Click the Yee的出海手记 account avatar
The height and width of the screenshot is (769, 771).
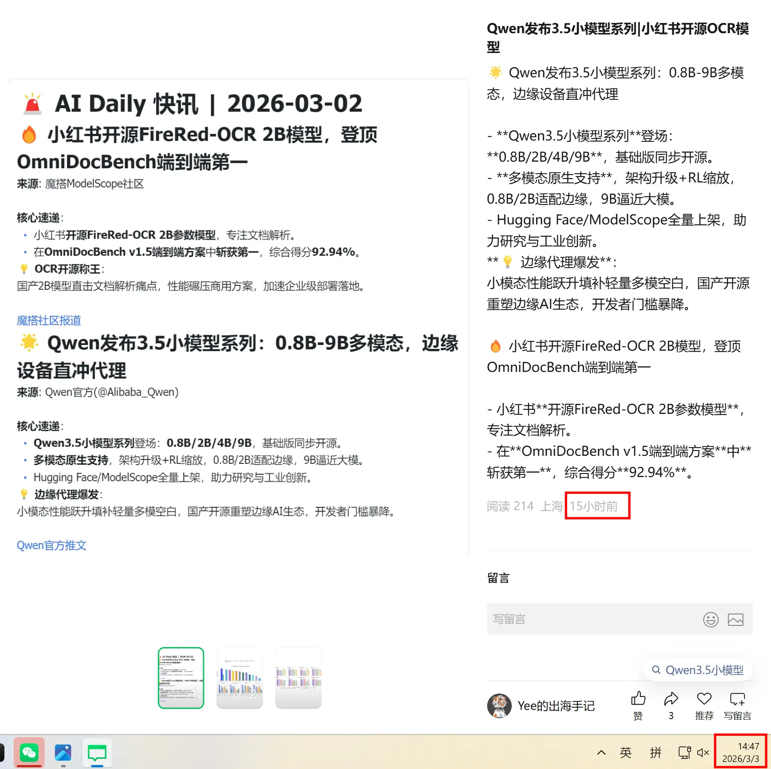click(499, 705)
